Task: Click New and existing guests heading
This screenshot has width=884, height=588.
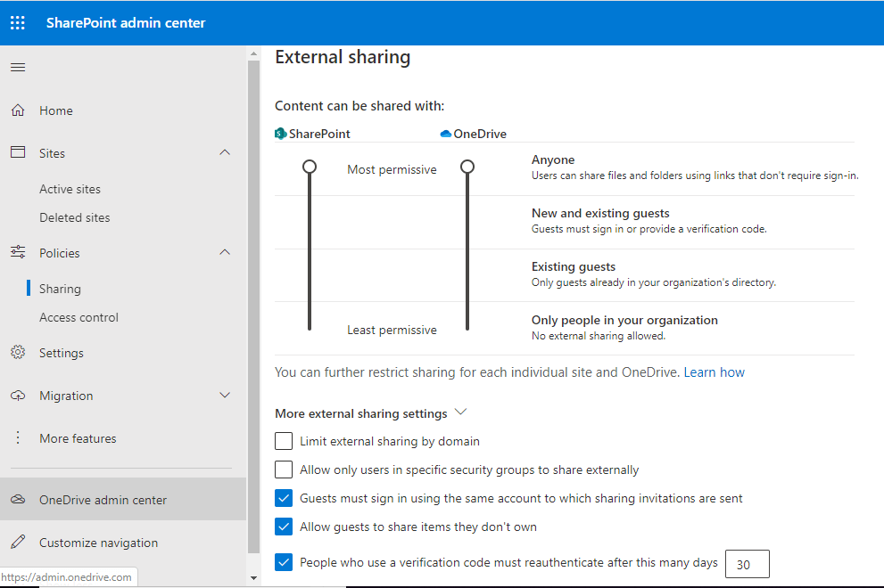Action: tap(600, 214)
